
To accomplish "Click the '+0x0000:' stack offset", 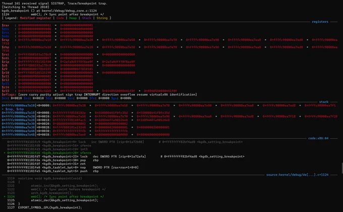I will [x=43, y=105].
